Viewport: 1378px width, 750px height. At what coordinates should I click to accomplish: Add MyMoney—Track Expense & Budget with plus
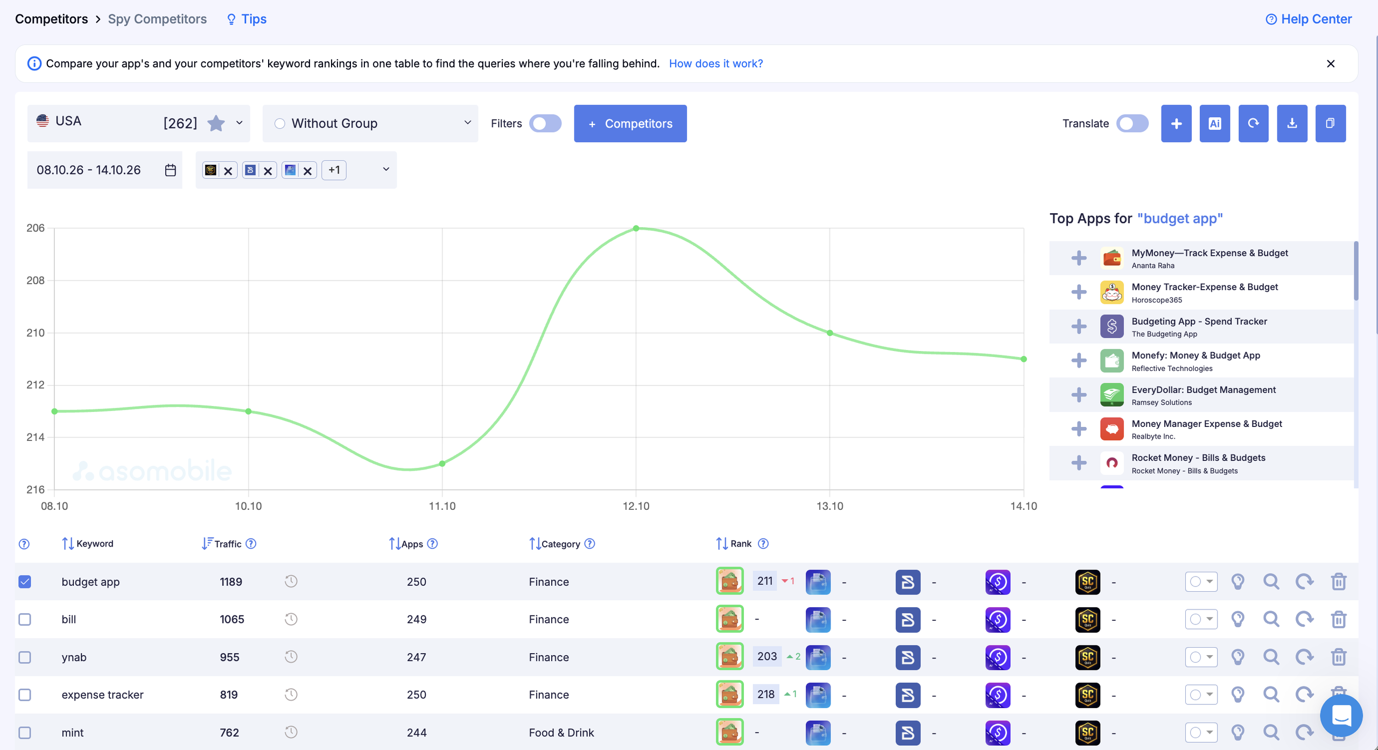coord(1078,258)
